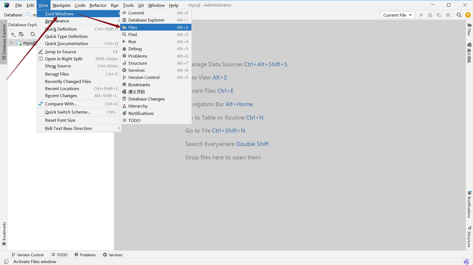
Task: Click Search Everywhere magnifier icon
Action: [x=459, y=15]
